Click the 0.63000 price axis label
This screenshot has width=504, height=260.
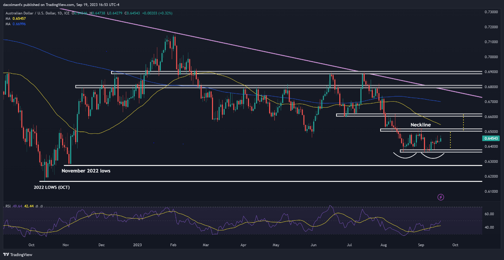tap(491, 161)
